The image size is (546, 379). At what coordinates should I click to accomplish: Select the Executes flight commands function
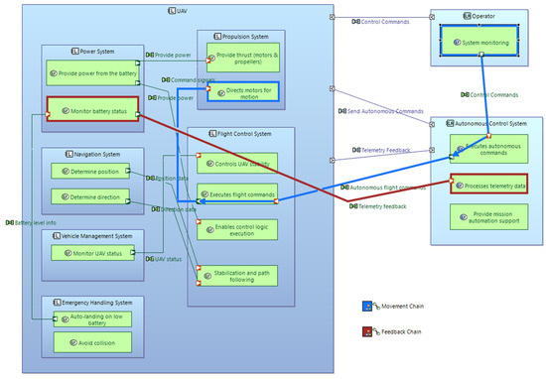point(237,193)
